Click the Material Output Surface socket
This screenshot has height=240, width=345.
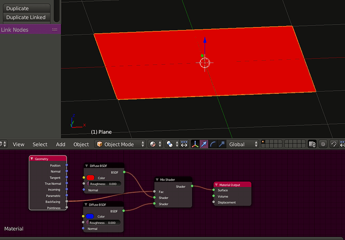coord(213,190)
